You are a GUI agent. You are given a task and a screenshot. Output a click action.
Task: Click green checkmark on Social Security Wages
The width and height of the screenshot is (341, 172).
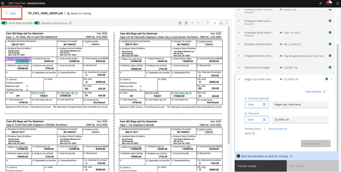tap(330, 67)
